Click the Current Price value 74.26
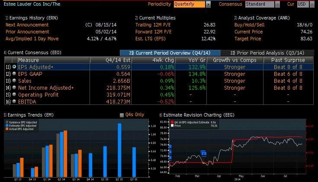The image size is (318, 182). (x=306, y=32)
